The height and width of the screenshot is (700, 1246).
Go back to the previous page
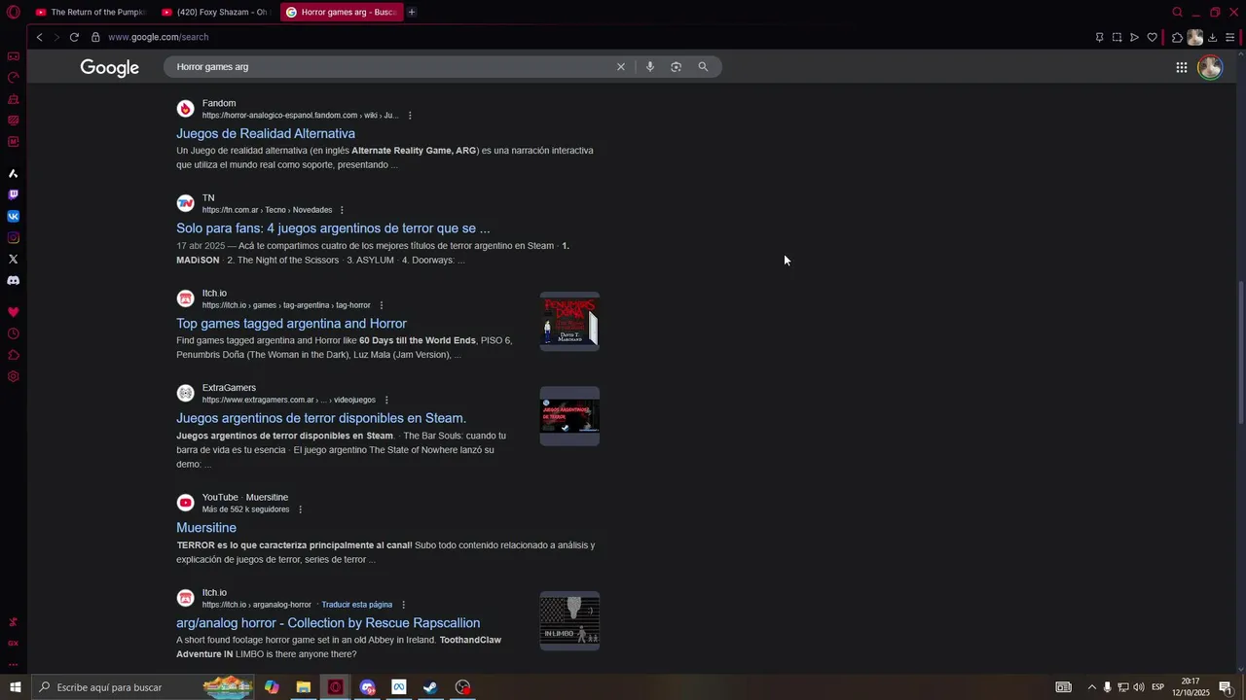coord(39,37)
